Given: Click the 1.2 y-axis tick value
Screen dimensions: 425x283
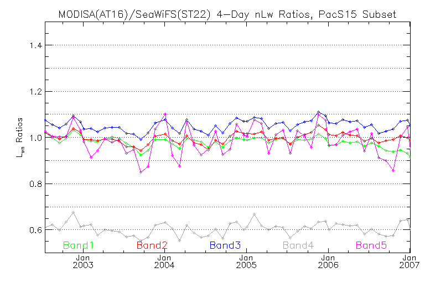Looking at the screenshot, I should (x=36, y=92).
